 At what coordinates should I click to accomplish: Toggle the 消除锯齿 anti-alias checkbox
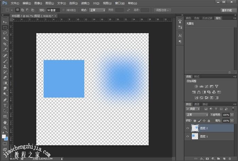coord(64,10)
